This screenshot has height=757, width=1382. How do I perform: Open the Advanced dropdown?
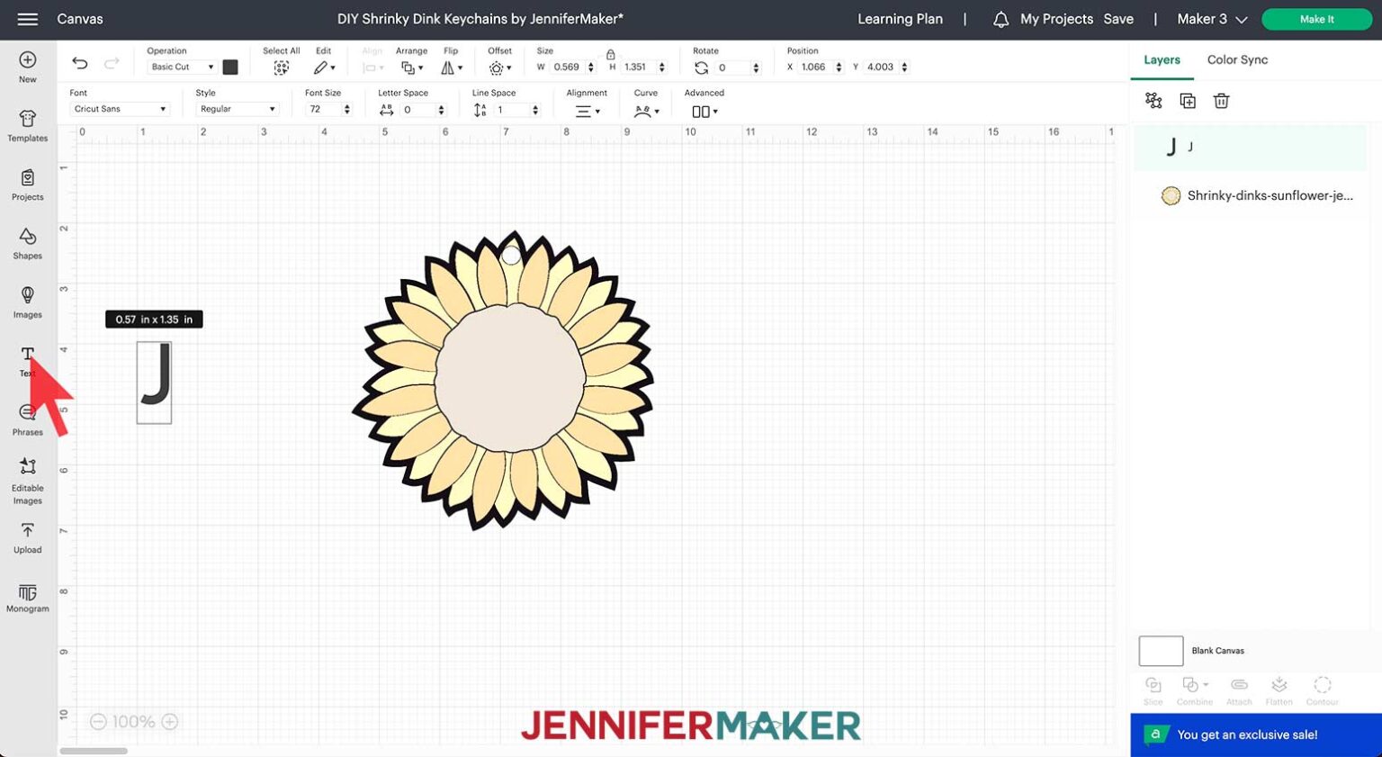coord(704,111)
